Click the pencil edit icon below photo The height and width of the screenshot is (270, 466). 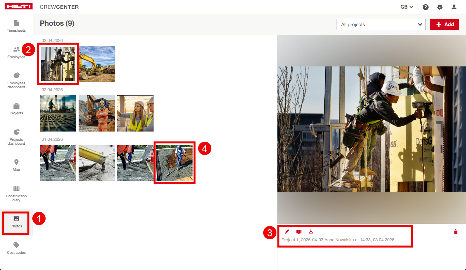click(287, 232)
